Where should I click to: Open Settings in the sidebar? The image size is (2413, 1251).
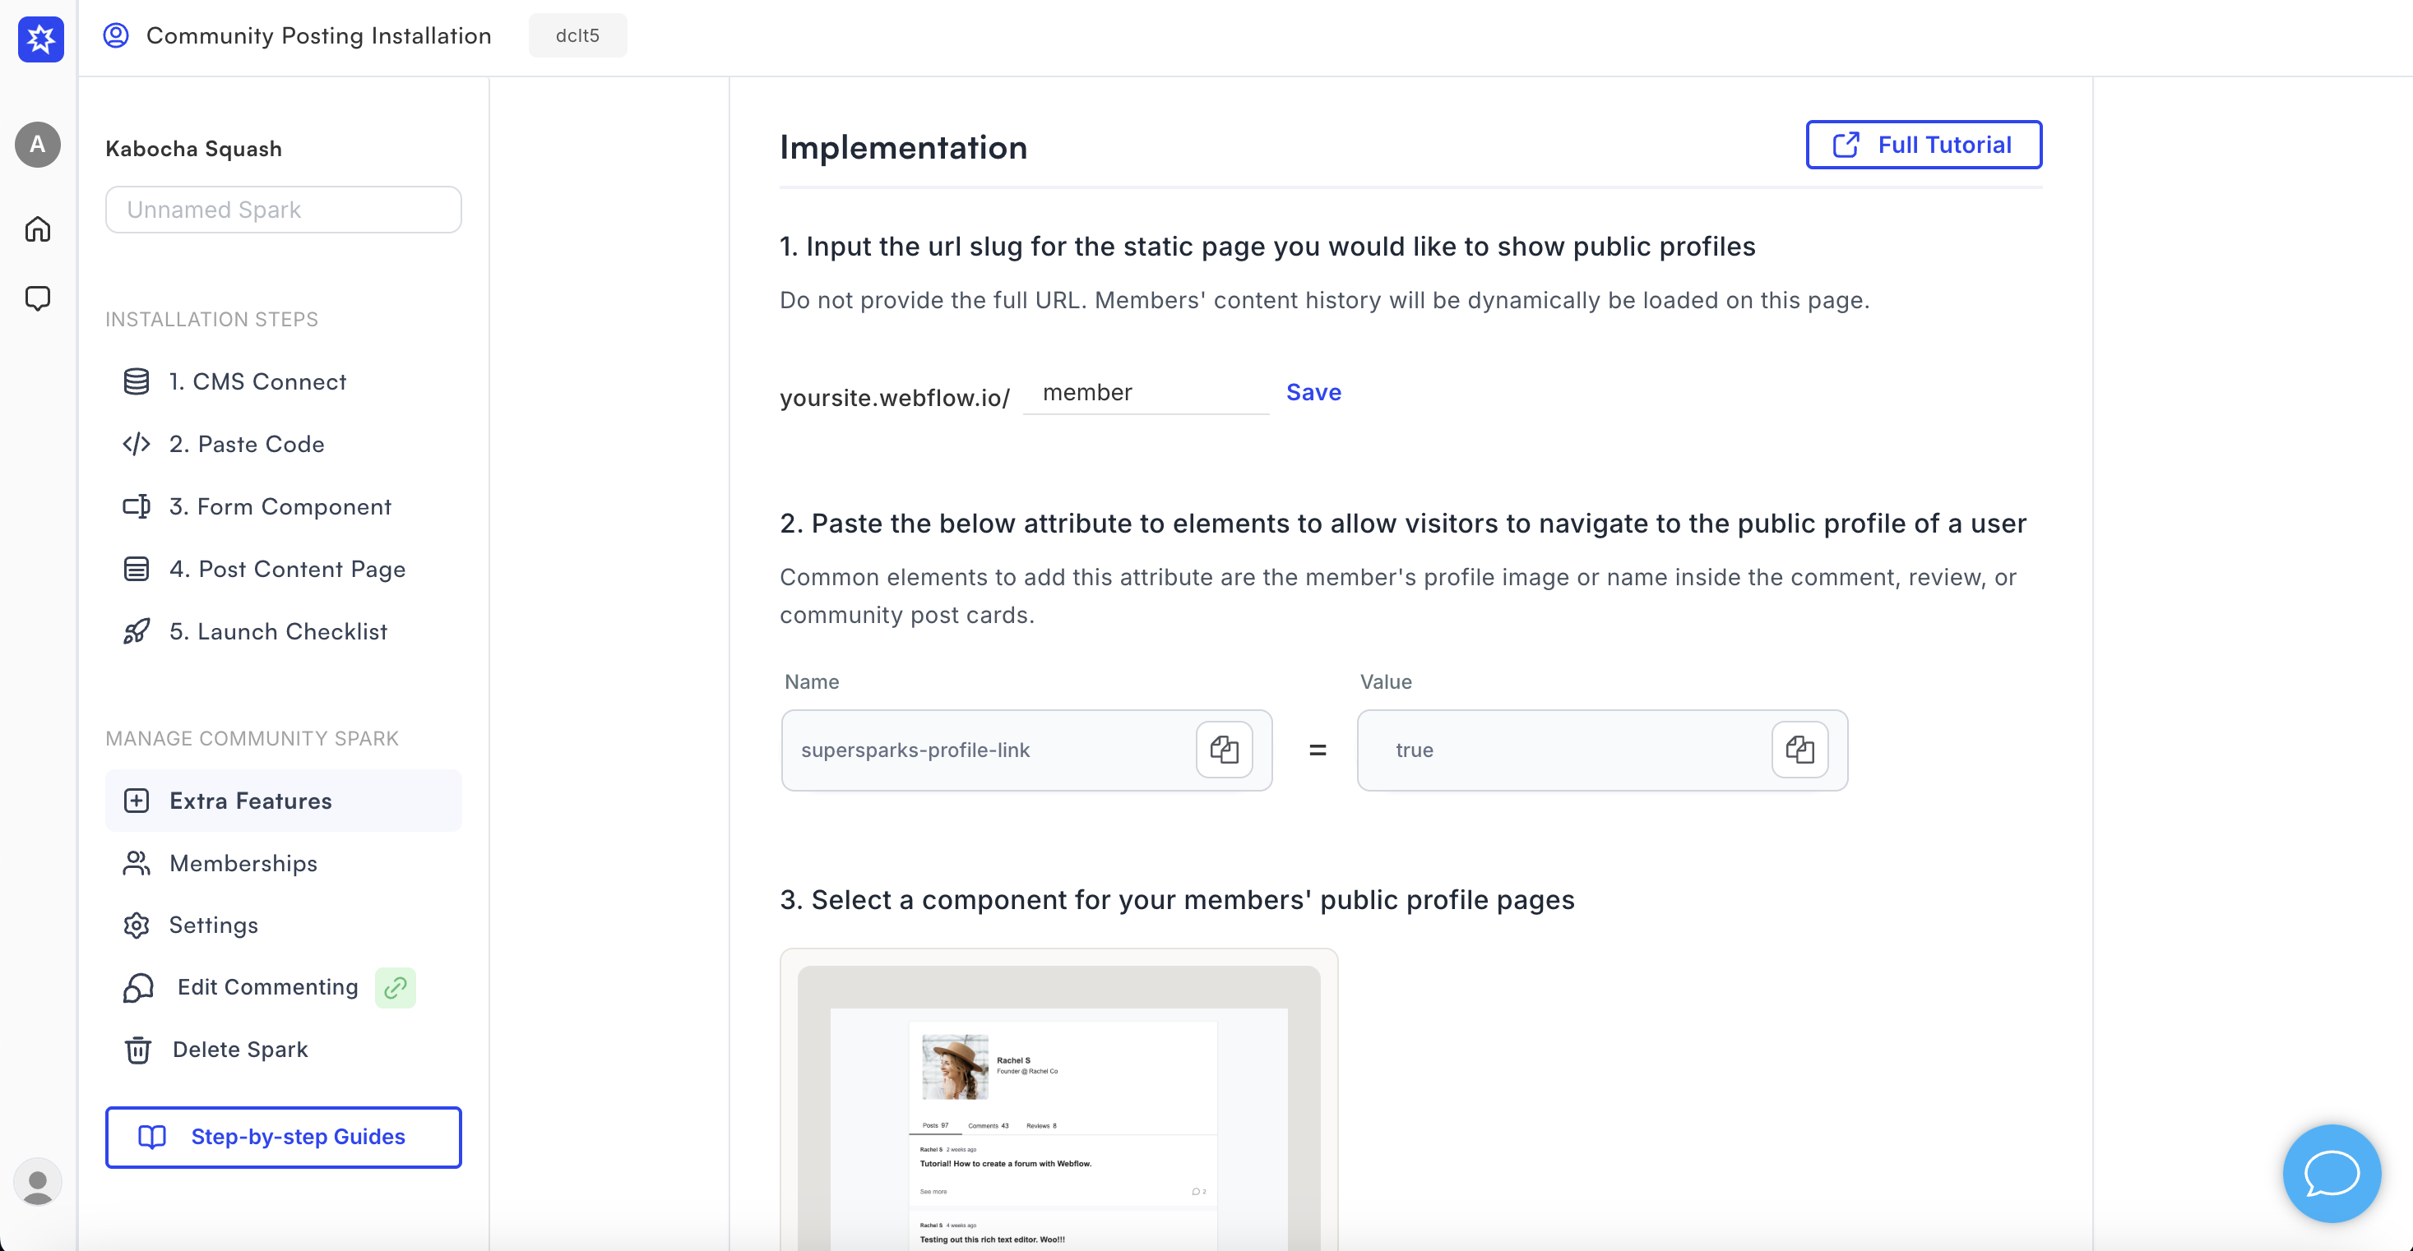coord(213,926)
